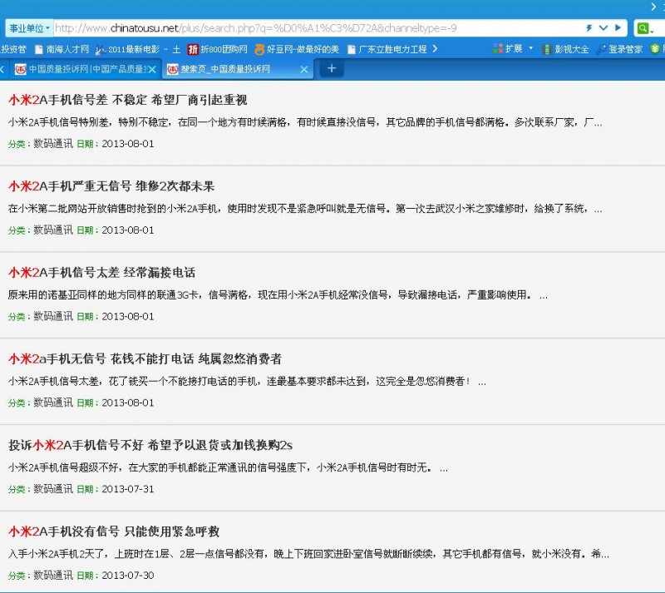
Task: Open a new tab with the plus button
Action: tap(331, 68)
